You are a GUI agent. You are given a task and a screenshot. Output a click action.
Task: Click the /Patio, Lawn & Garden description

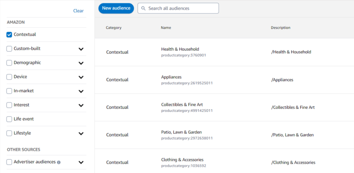[x=292, y=135]
